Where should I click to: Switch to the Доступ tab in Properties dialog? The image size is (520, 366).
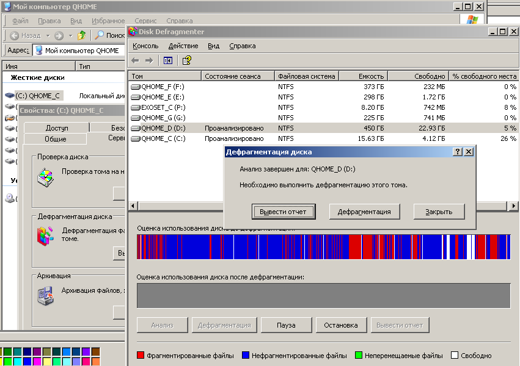(x=57, y=128)
